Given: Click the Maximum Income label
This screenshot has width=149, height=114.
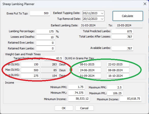Looking at the screenshot, I should (108, 99).
